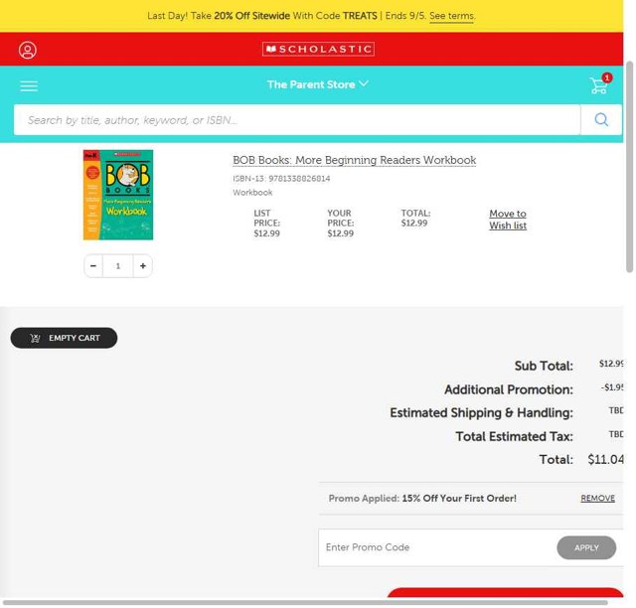Click the vertical page scrollbar
636x608 pixels.
(x=629, y=167)
